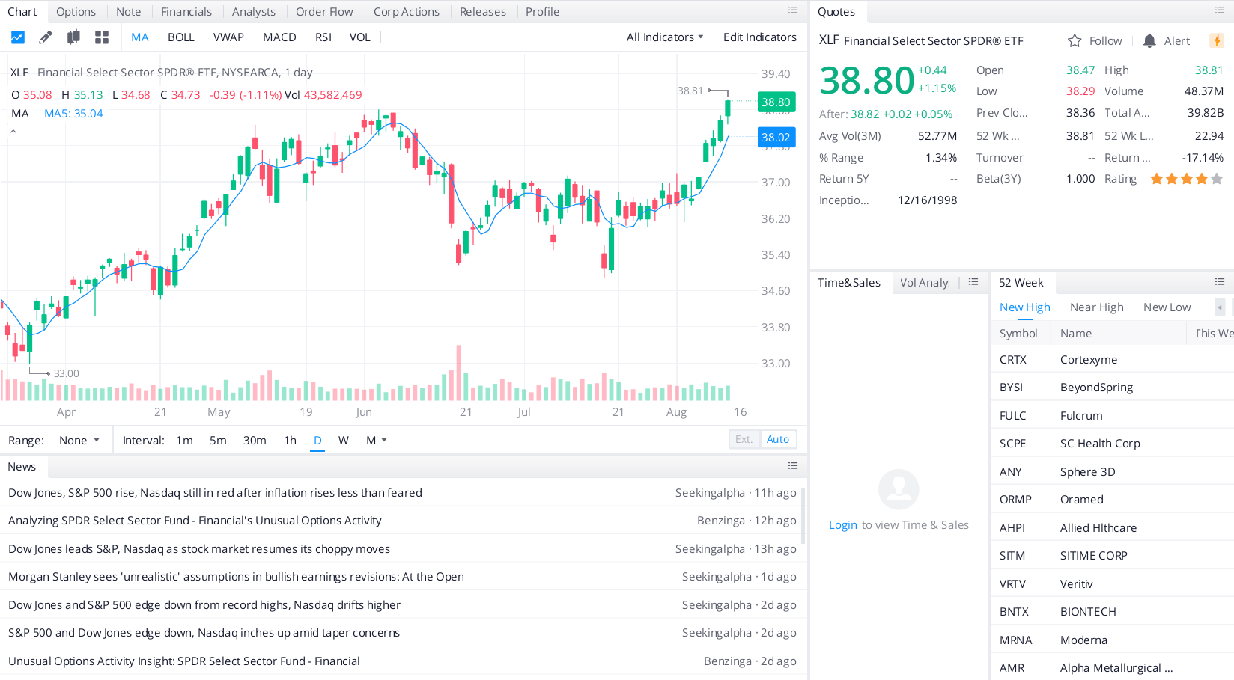The height and width of the screenshot is (680, 1234).
Task: Toggle the RSI indicator
Action: [323, 37]
